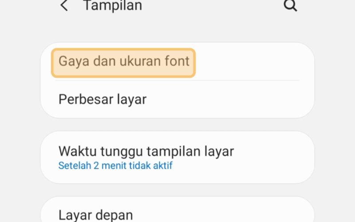Open Waktu tunggu tampilan layar
355x222 pixels.
point(177,157)
